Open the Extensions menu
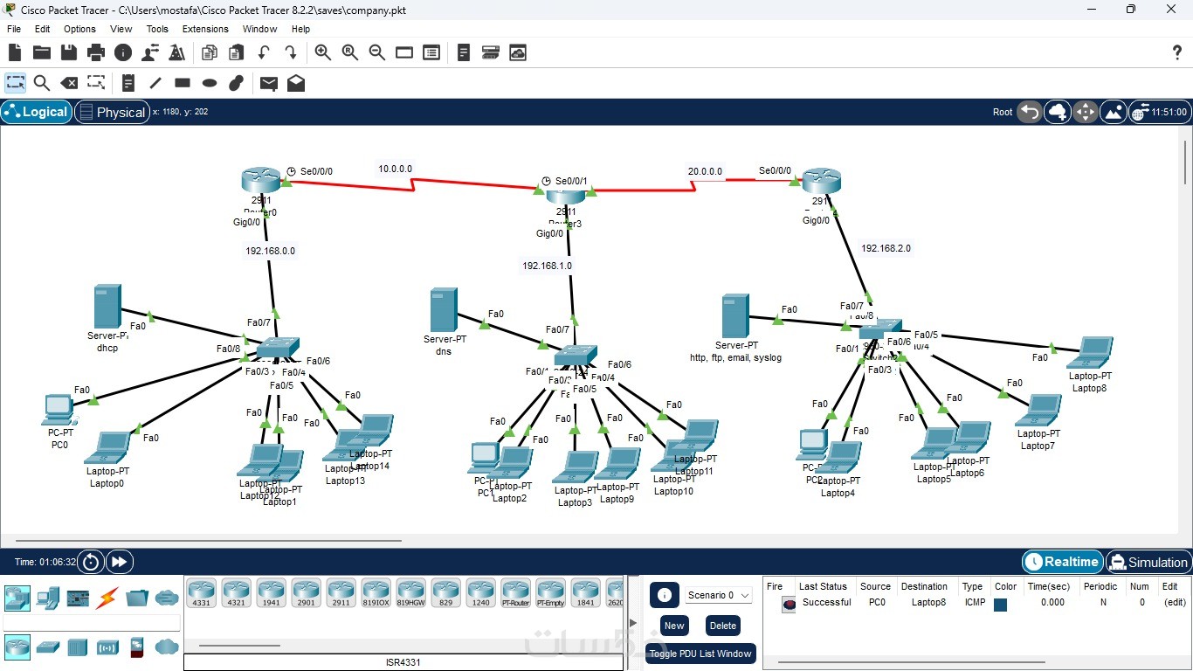 [x=205, y=29]
